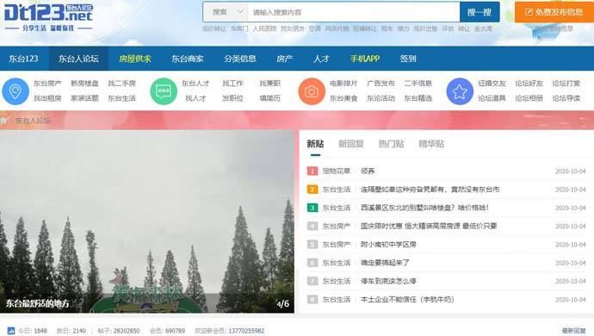Click the 二手信息 quick link
594x336 pixels.
coord(418,83)
